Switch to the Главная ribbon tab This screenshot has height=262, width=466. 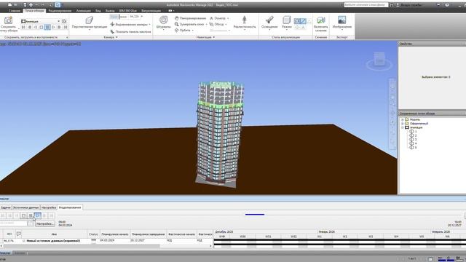[x=15, y=10]
